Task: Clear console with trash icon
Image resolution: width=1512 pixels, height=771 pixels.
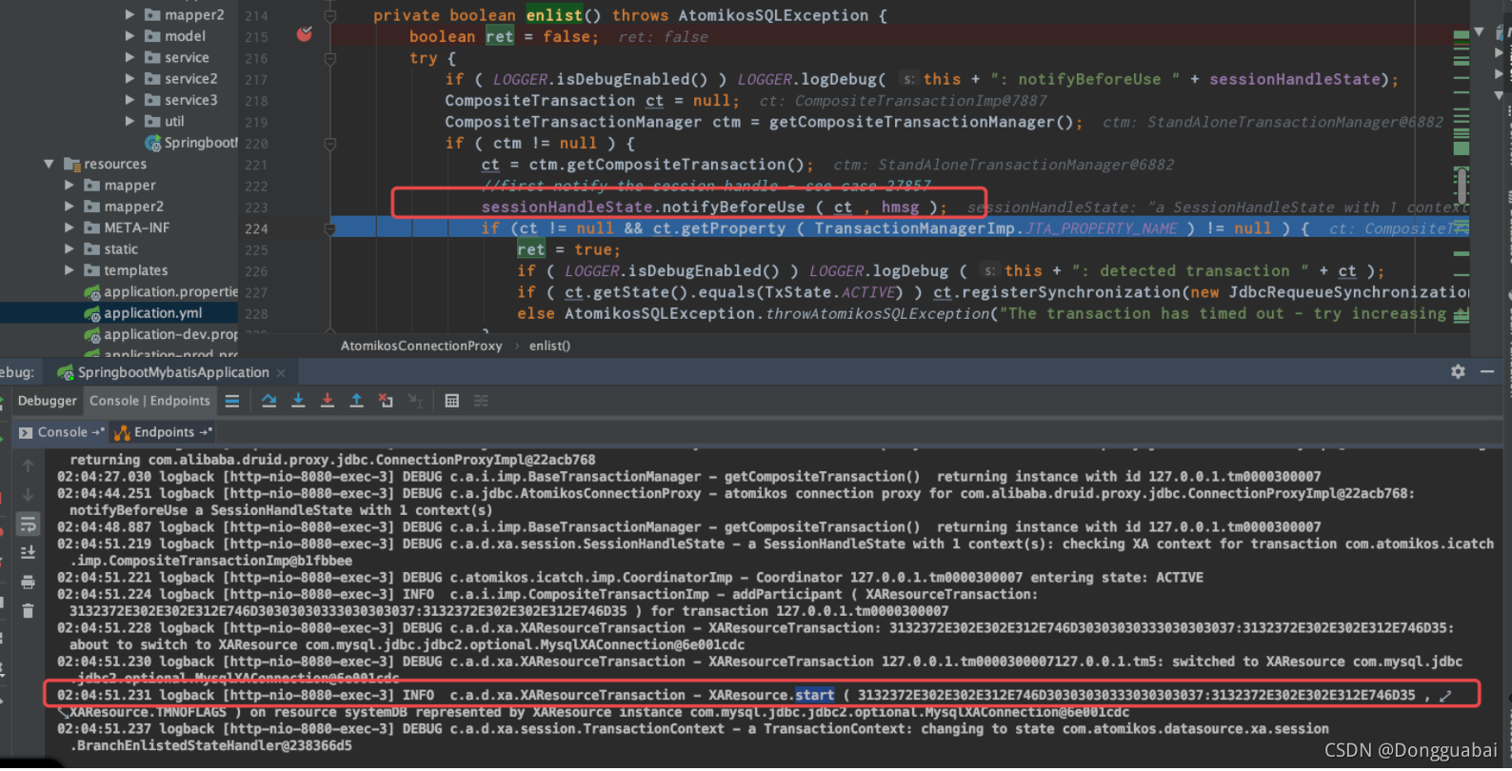Action: [x=28, y=611]
